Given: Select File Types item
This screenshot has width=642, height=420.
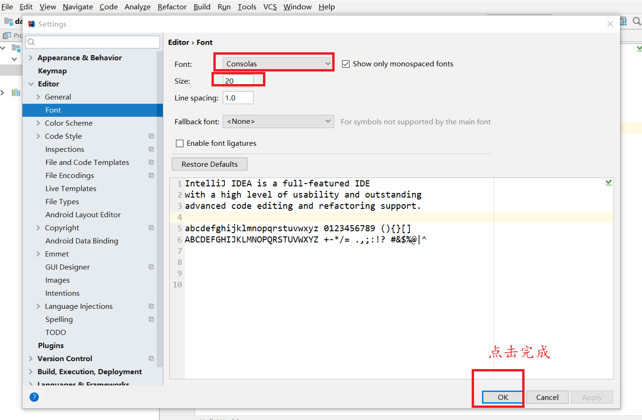Looking at the screenshot, I should click(x=62, y=202).
